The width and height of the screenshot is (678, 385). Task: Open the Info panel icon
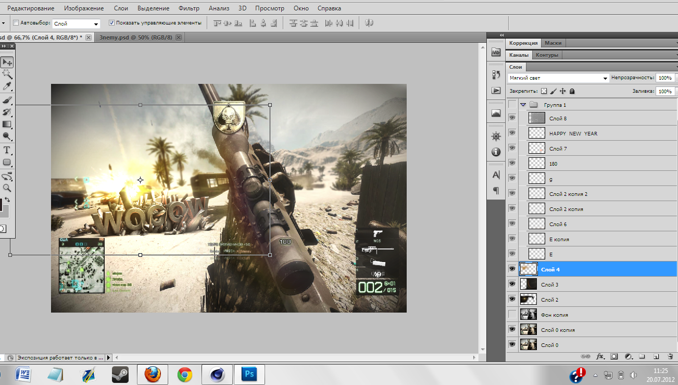pos(496,152)
